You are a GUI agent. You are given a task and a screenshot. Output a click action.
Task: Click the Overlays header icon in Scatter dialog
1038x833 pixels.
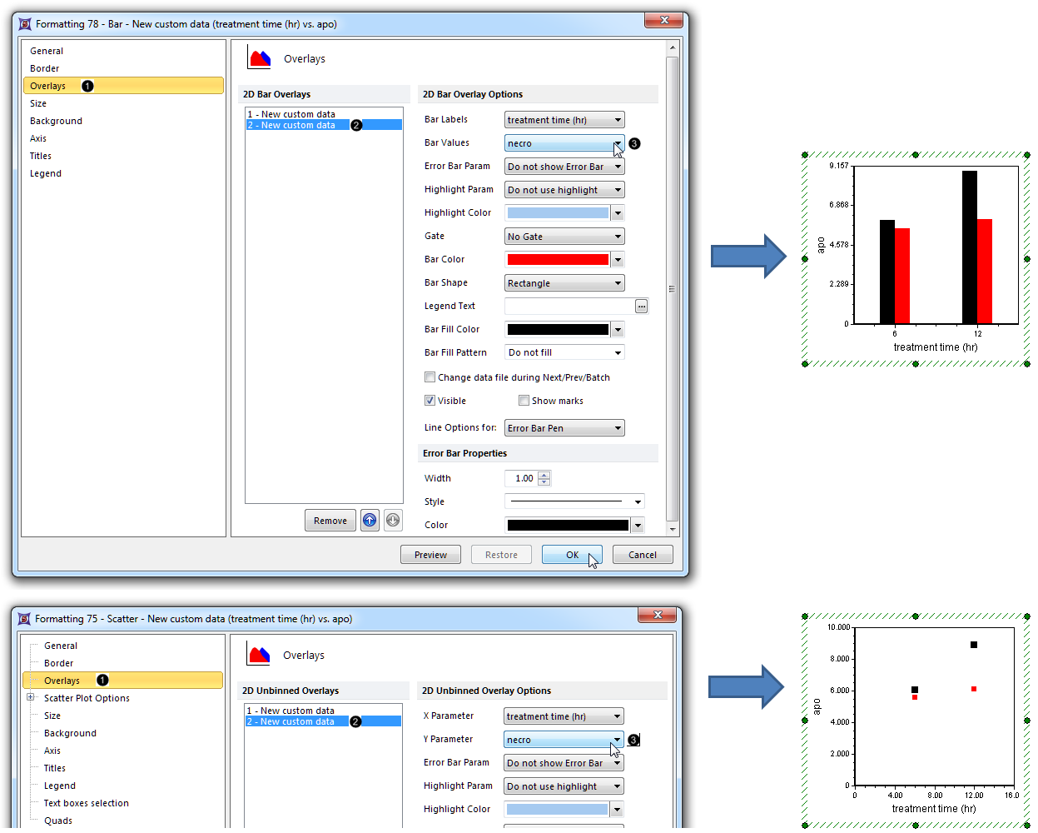coord(259,655)
